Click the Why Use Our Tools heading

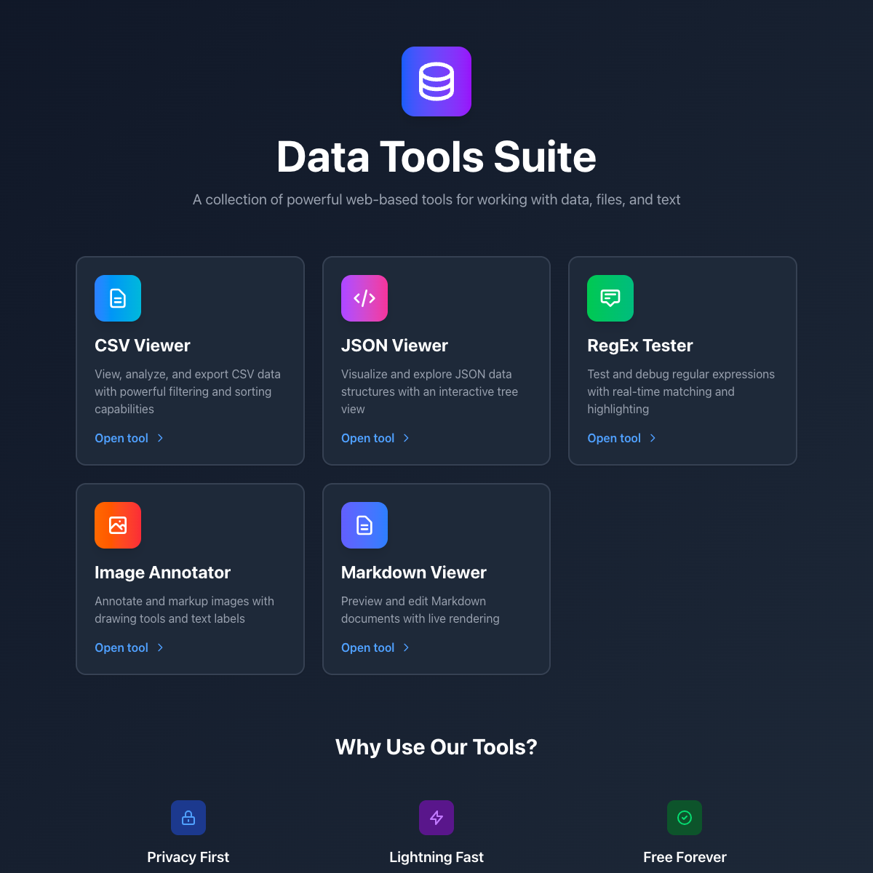click(x=436, y=747)
